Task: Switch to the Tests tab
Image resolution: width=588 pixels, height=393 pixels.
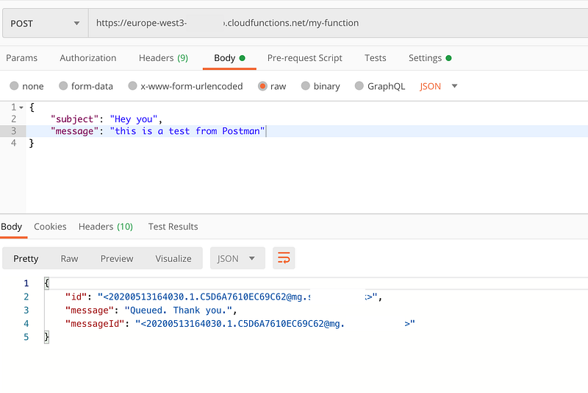Action: tap(376, 58)
